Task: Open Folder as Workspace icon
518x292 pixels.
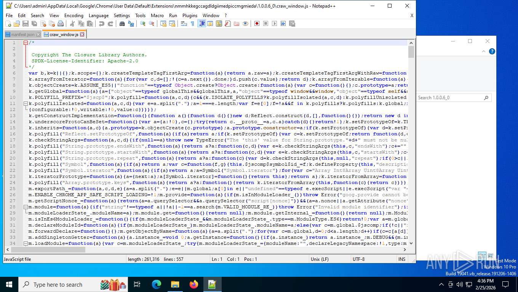Action: coord(237,24)
